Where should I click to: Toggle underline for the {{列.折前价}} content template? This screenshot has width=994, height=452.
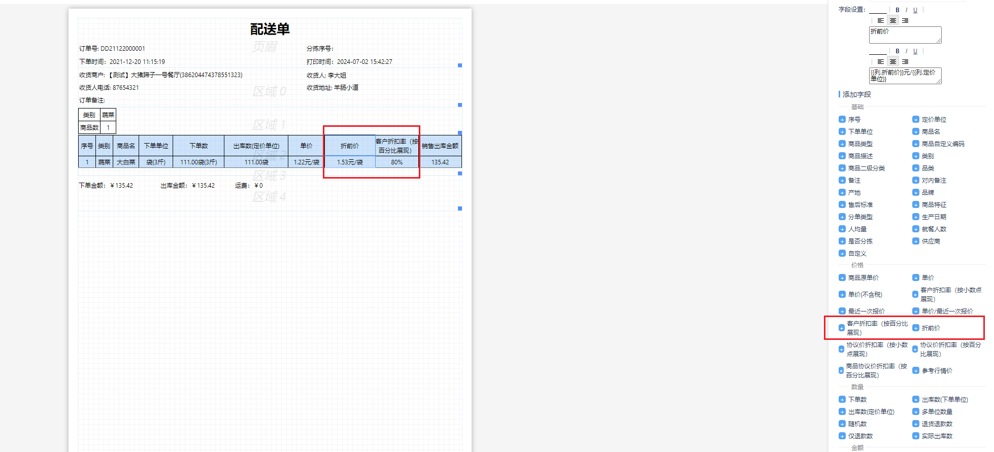coord(915,51)
